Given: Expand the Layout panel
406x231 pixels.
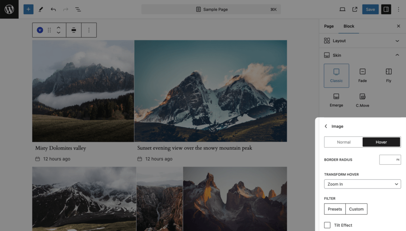Looking at the screenshot, I should (362, 41).
